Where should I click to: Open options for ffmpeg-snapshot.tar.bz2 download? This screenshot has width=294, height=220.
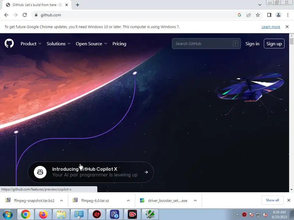(61, 200)
